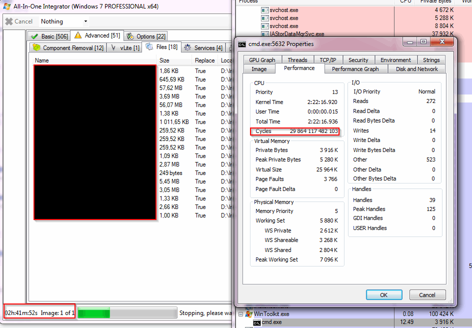Open the Performance Graph tab
Screen dimensions: 472x328
(355, 69)
